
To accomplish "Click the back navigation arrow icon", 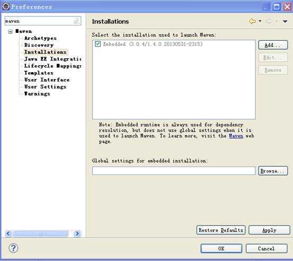I will pos(252,21).
